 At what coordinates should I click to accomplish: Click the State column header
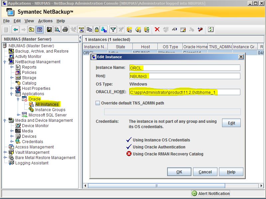(x=120, y=47)
